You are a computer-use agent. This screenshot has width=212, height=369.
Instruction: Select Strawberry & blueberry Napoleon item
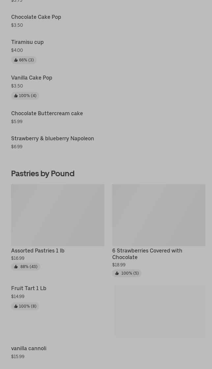53,138
